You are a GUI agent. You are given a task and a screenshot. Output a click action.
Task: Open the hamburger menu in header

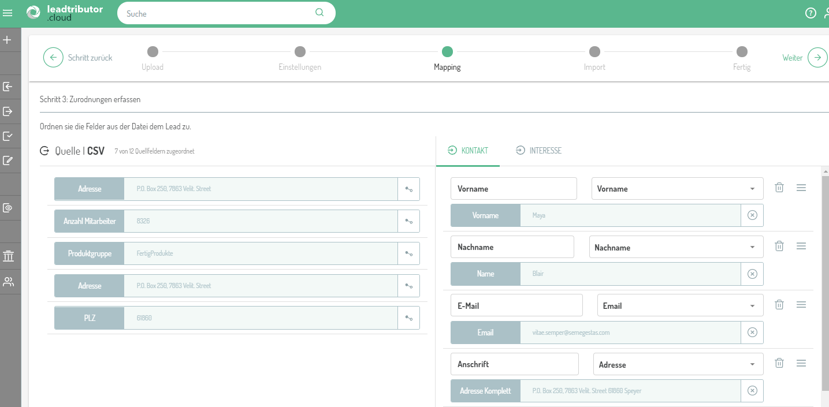click(x=8, y=13)
